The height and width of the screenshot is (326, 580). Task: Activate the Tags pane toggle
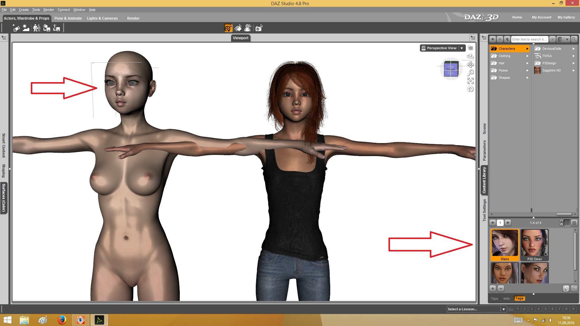[x=519, y=299]
